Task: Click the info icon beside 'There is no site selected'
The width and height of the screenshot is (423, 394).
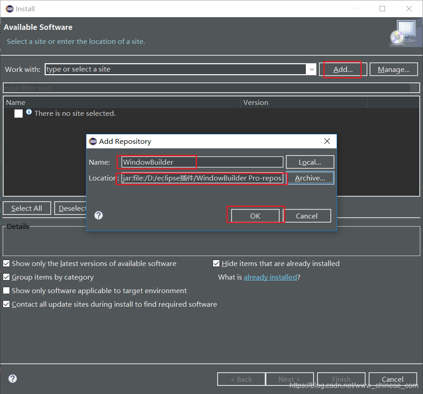Action: (29, 112)
